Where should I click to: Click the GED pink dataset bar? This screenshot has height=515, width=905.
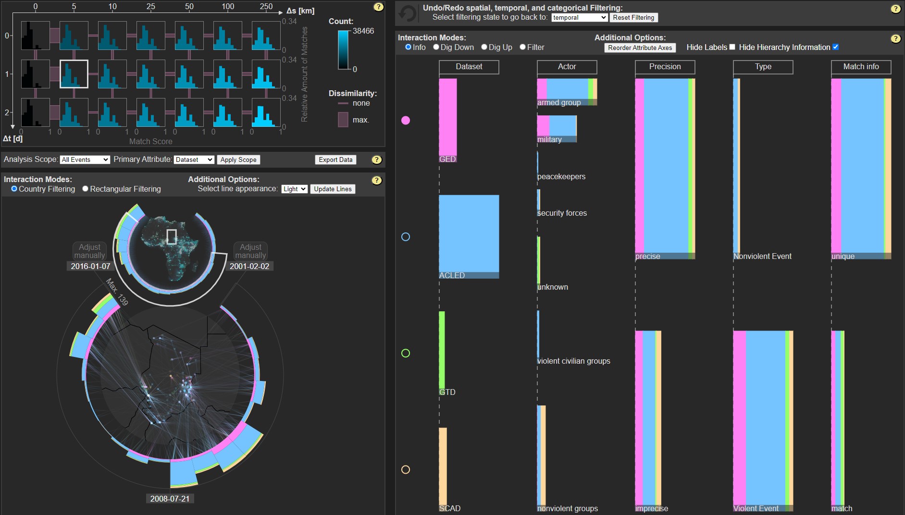coord(448,121)
